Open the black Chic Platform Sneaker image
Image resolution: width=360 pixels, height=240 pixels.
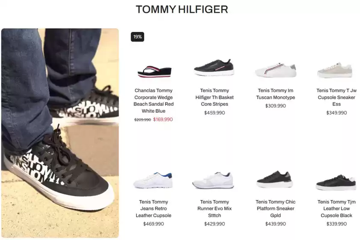(x=274, y=179)
